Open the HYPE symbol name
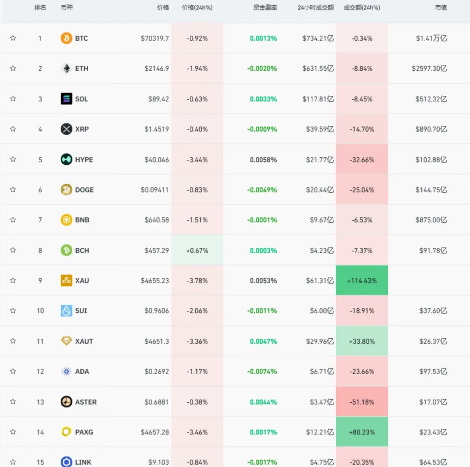Viewport: 470px width, 467px height. point(84,159)
